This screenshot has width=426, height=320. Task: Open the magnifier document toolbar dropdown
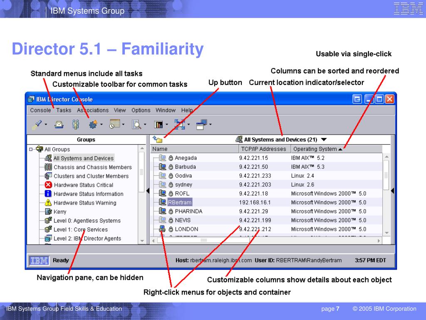(145, 125)
